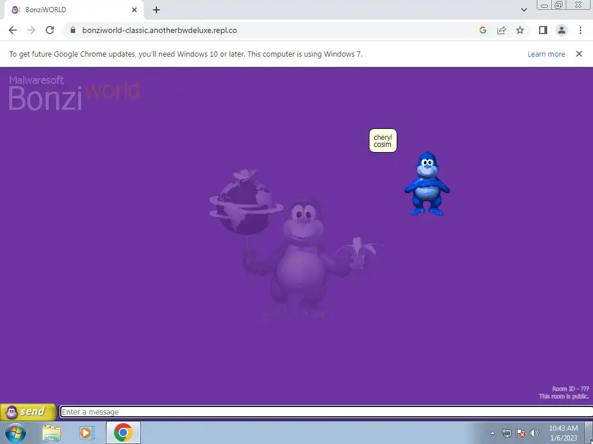Open the volume speaker icon
This screenshot has width=593, height=444.
pos(535,434)
